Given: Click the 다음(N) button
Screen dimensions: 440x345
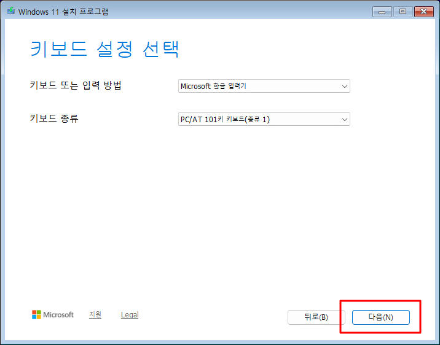Looking at the screenshot, I should [x=381, y=317].
